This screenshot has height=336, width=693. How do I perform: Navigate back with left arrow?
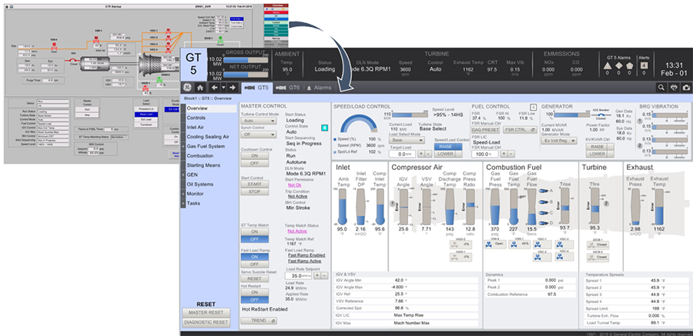(x=214, y=88)
